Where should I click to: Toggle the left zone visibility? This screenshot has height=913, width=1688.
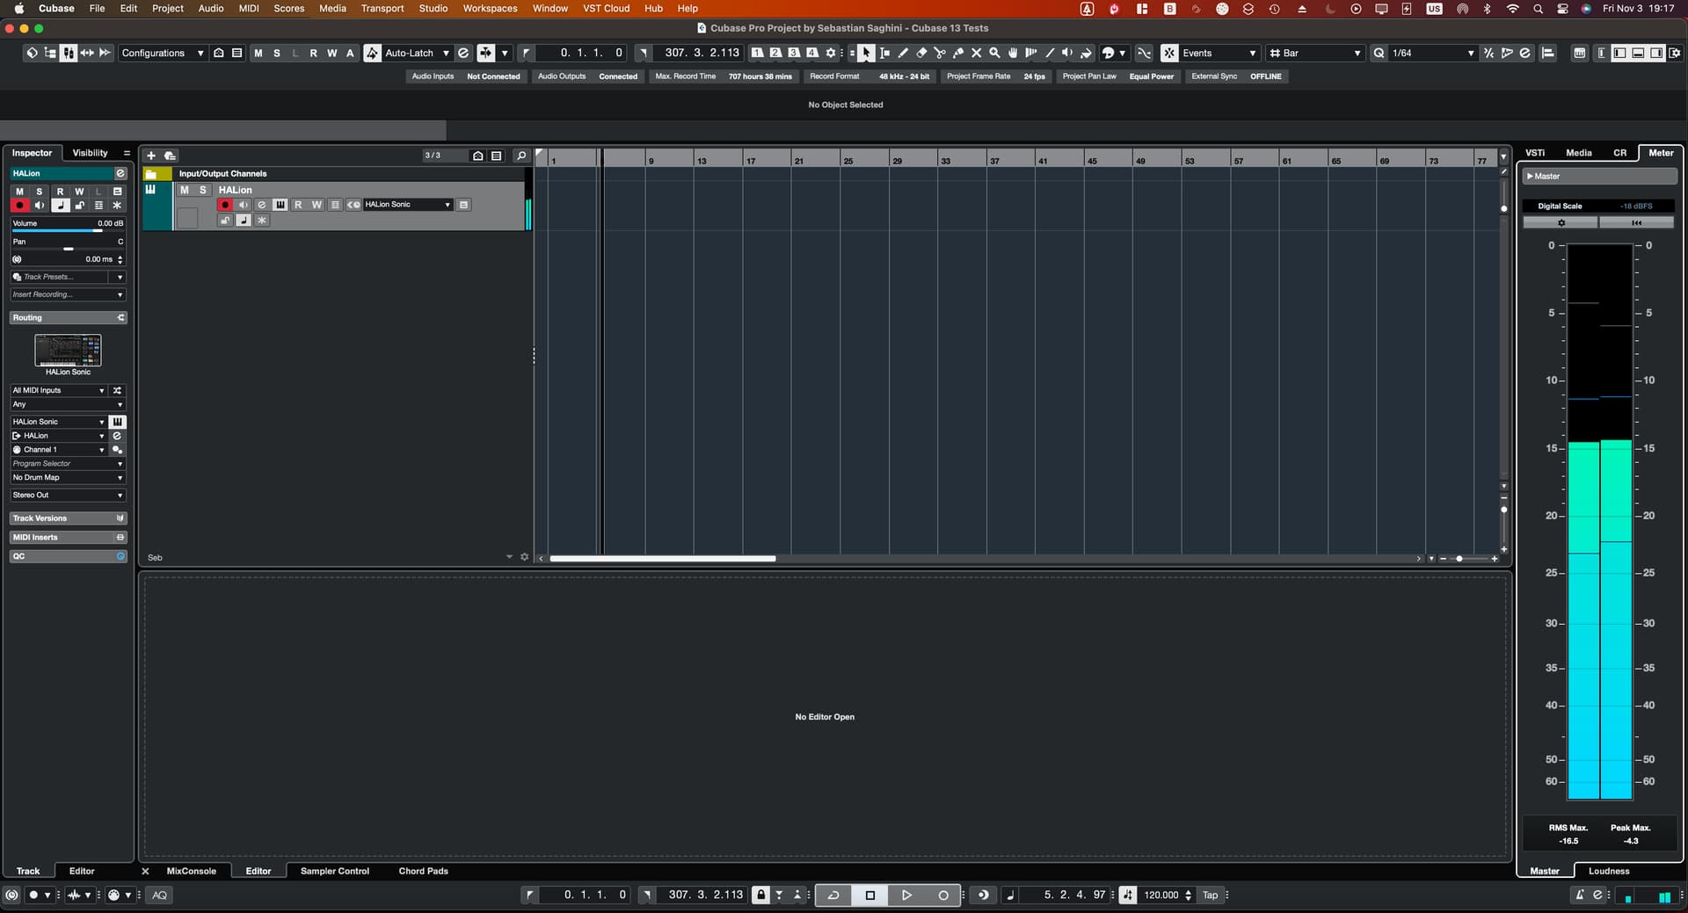click(x=1619, y=53)
